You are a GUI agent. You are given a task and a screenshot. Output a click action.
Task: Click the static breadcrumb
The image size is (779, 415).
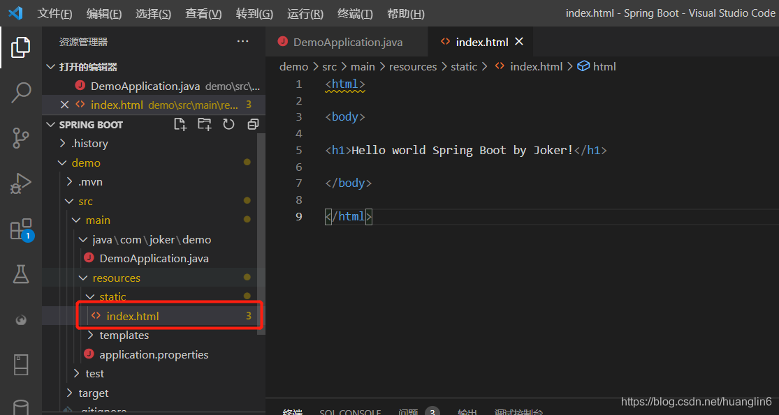click(x=464, y=66)
